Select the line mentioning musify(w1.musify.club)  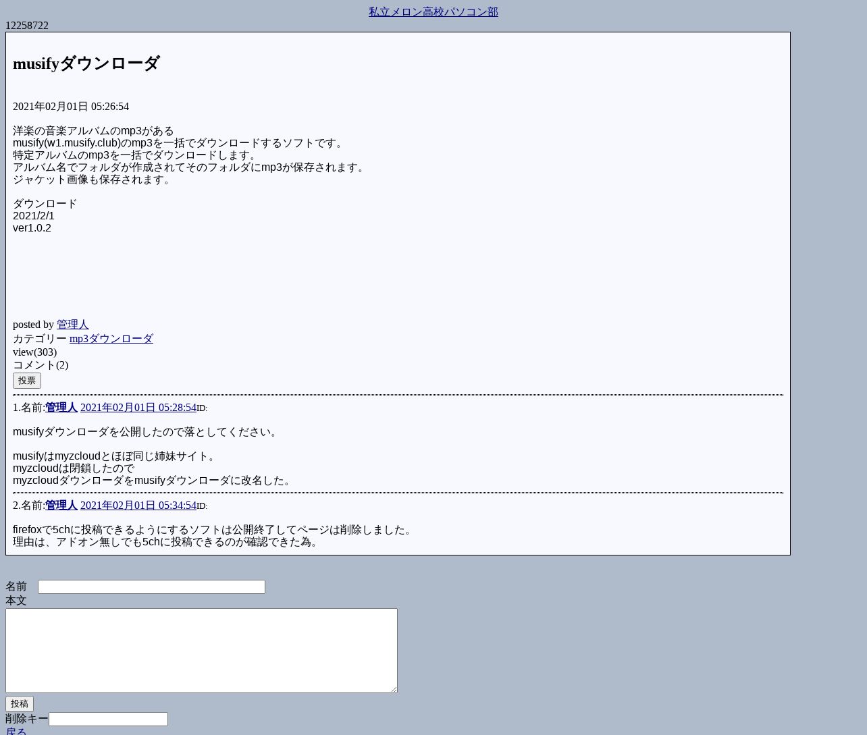(180, 143)
